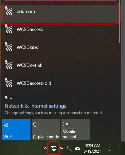The width and height of the screenshot is (125, 155).
Task: Open the clock showing 10:04 AM
Action: pos(92,148)
